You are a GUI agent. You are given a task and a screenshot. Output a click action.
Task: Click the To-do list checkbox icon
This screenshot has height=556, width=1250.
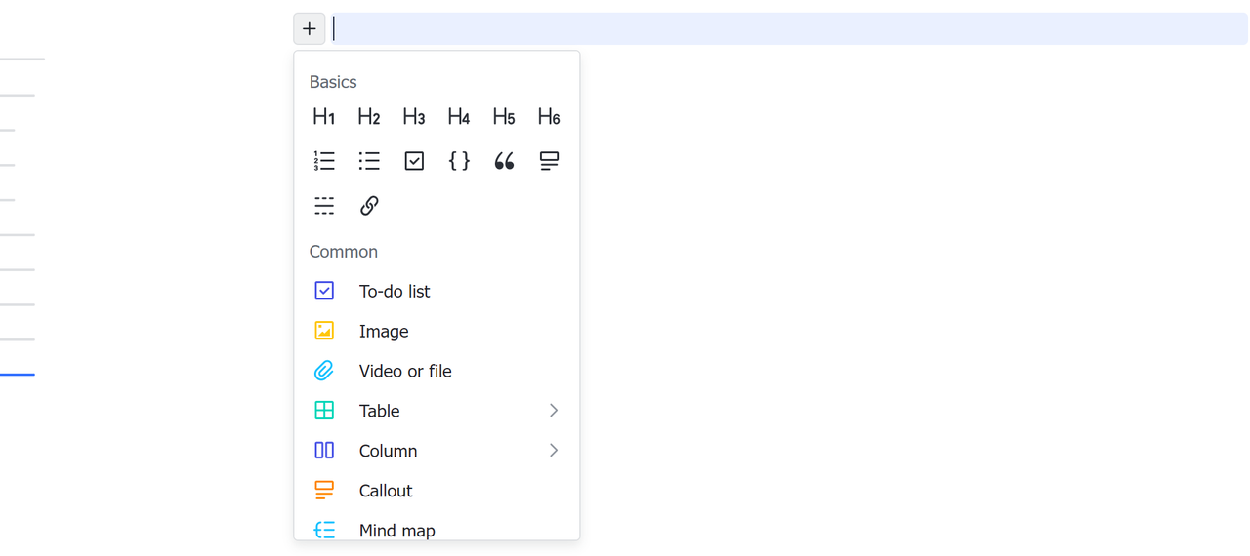pos(324,291)
